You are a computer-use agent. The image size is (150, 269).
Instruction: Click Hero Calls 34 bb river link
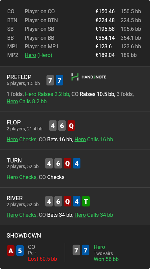[94, 215]
